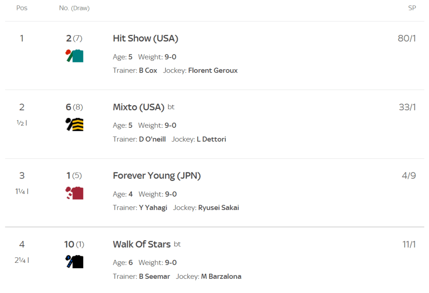Image resolution: width=429 pixels, height=293 pixels.
Task: Click the Pos column header
Action: pyautogui.click(x=22, y=8)
